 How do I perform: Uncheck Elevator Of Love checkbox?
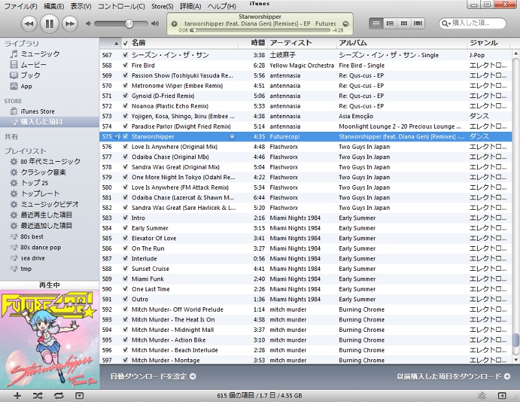point(125,238)
